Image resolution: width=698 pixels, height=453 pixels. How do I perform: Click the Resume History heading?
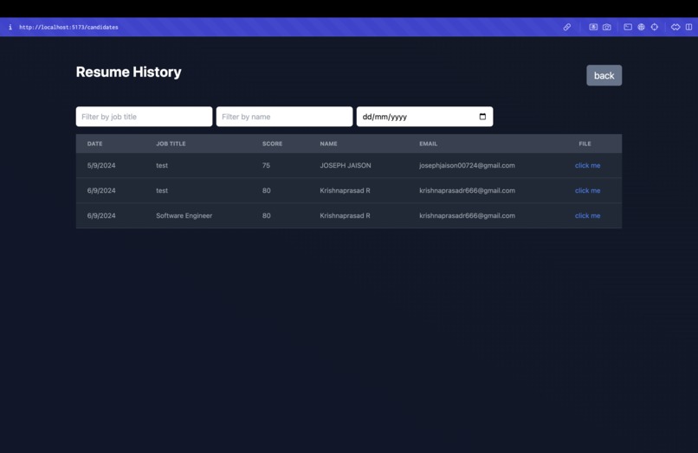(129, 72)
